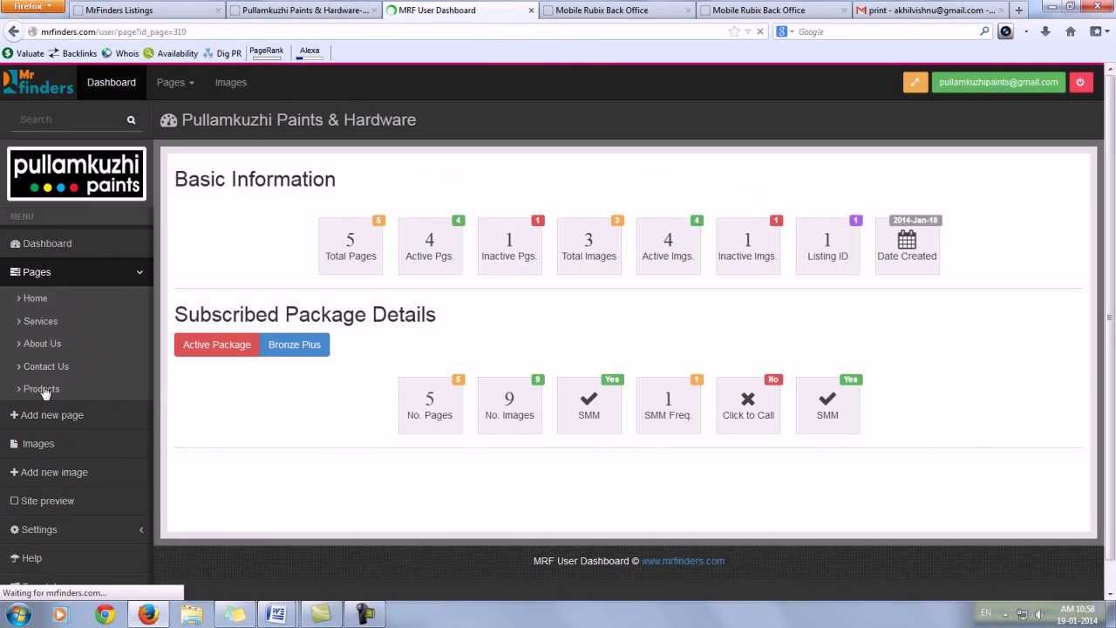Click the first SMM checkmark tile

tap(589, 406)
